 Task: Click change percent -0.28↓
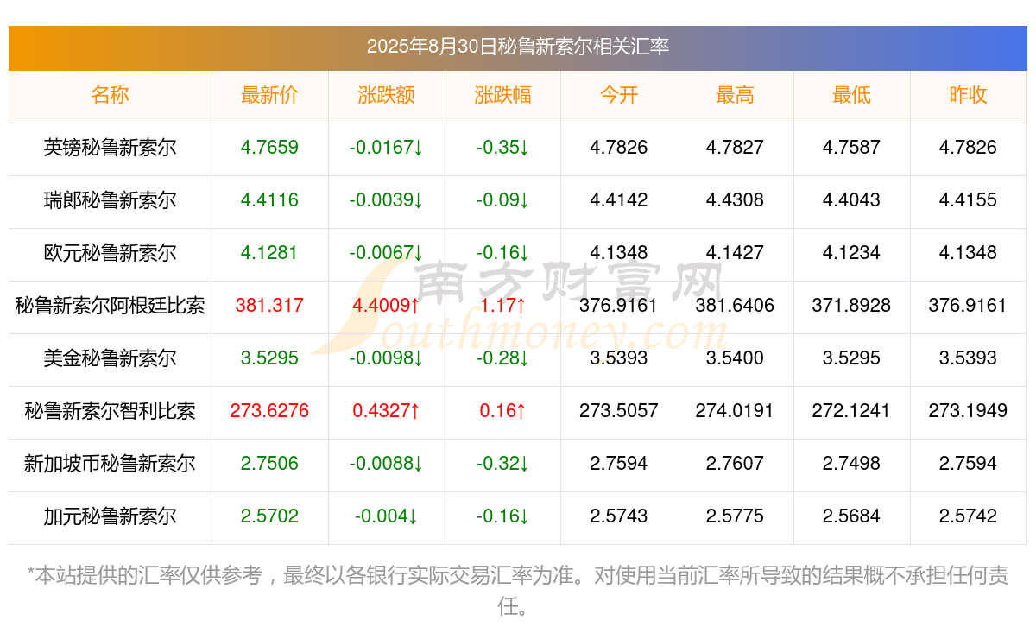coord(503,358)
